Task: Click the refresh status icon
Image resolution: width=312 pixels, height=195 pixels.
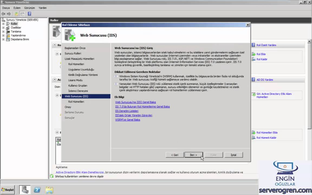Action: pyautogui.click(x=52, y=176)
